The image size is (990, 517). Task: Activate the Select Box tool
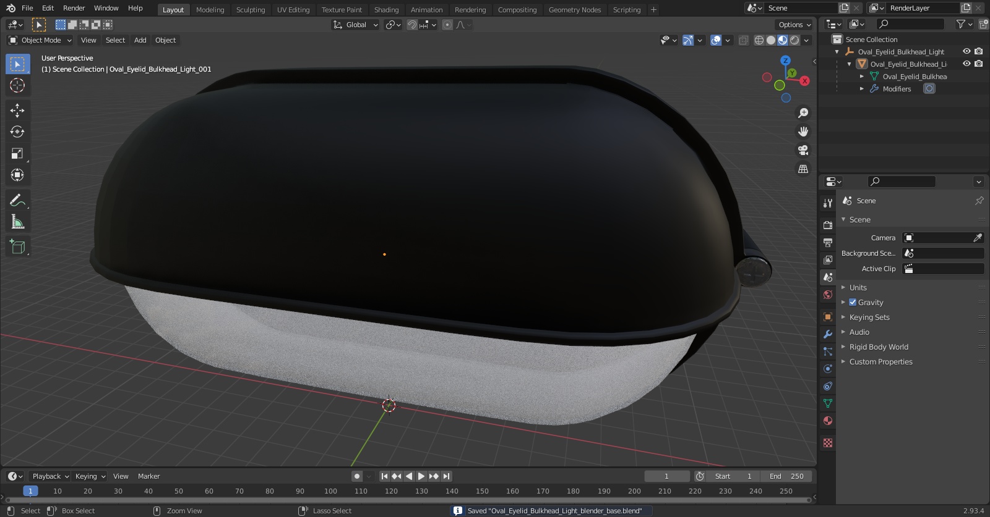17,64
